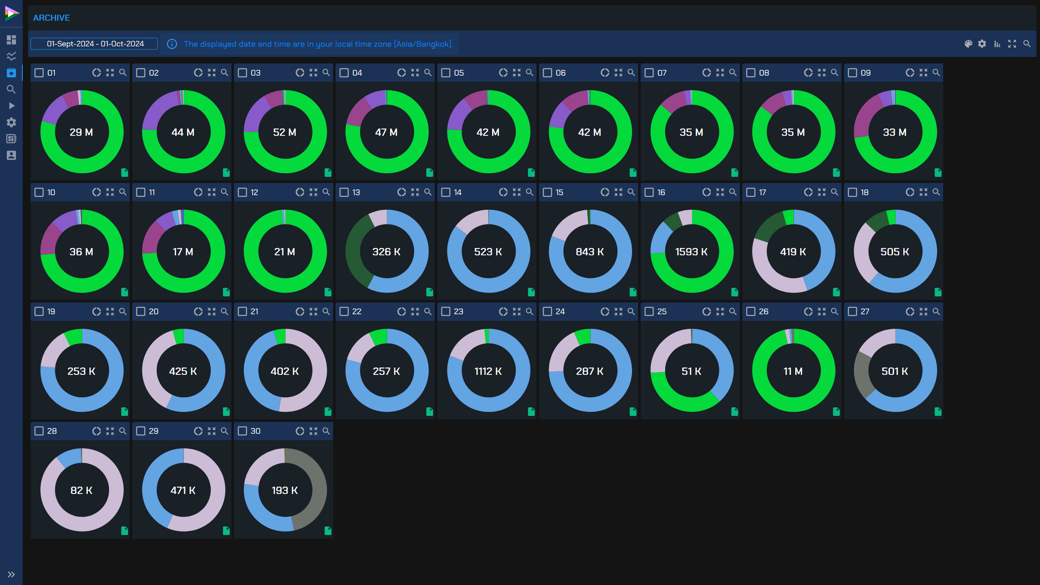Click the search icon in top toolbar
The height and width of the screenshot is (585, 1040).
tap(1027, 44)
